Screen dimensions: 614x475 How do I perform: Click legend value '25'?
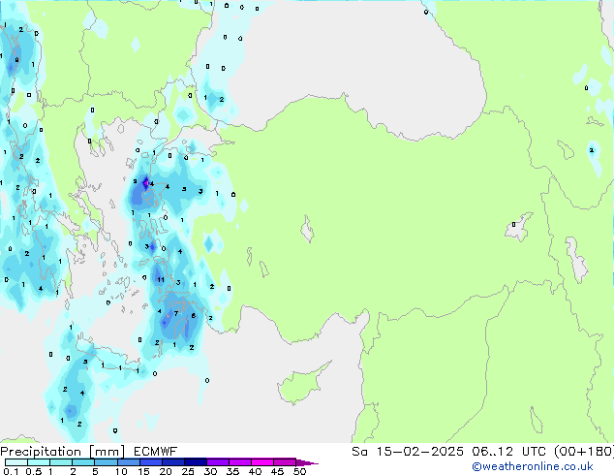(188, 471)
